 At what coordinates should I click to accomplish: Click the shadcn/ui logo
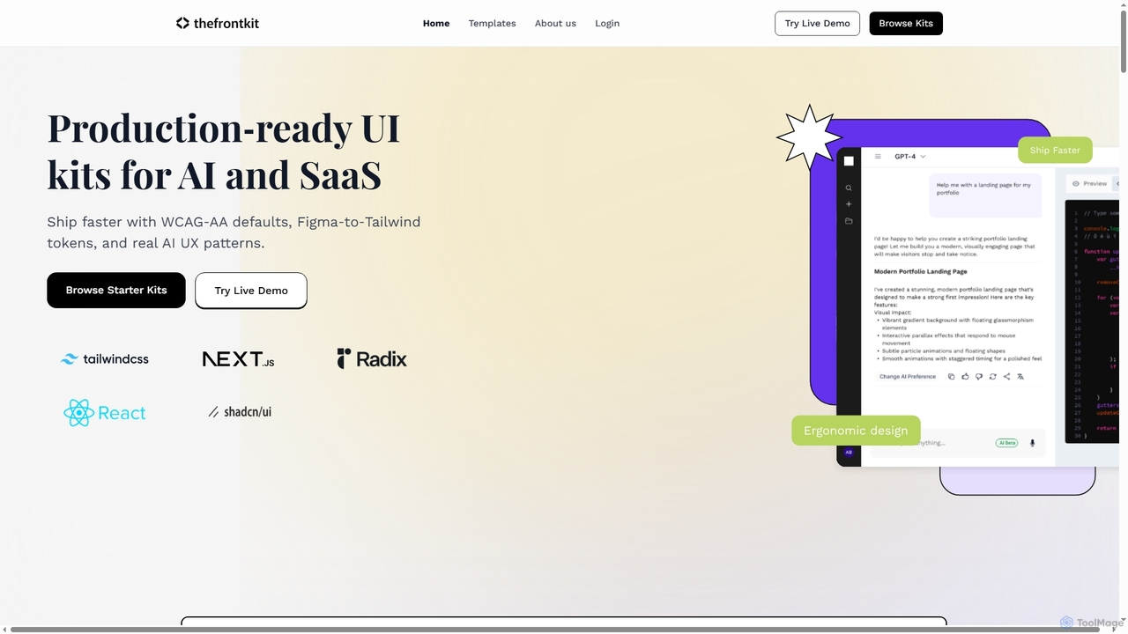(239, 411)
